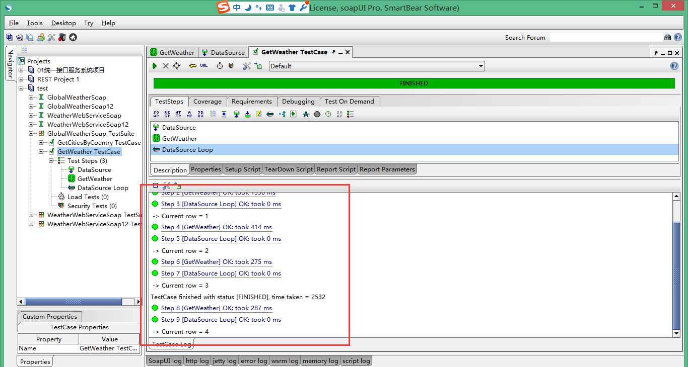Expand the WeatherWebServiceSoap interface node
The width and height of the screenshot is (688, 367).
[x=31, y=116]
